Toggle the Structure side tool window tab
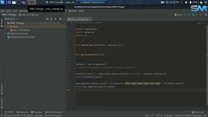This screenshot has height=117, width=208. tap(2, 89)
